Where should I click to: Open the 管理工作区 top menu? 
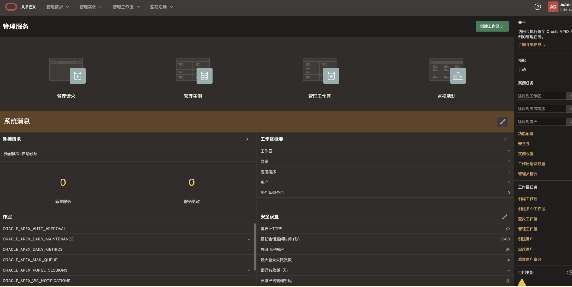click(x=126, y=7)
